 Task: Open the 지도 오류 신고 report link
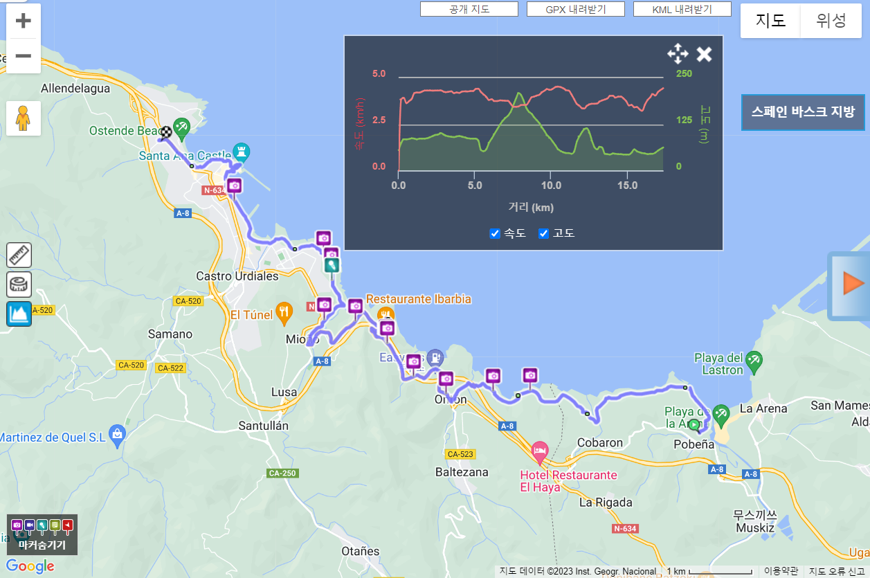coord(838,571)
